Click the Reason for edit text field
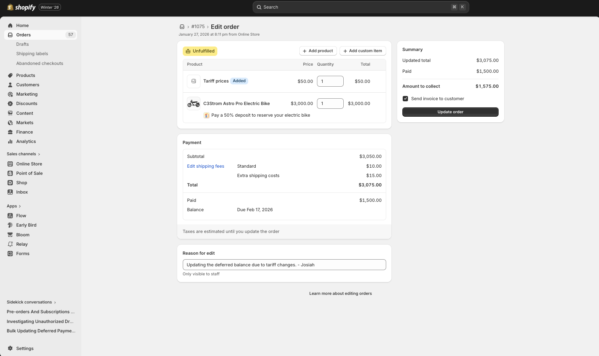599x356 pixels. click(x=284, y=265)
